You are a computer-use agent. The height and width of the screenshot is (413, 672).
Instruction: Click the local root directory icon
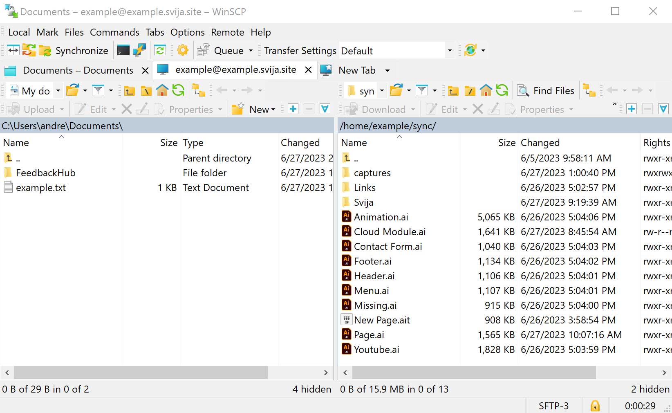[x=146, y=90]
